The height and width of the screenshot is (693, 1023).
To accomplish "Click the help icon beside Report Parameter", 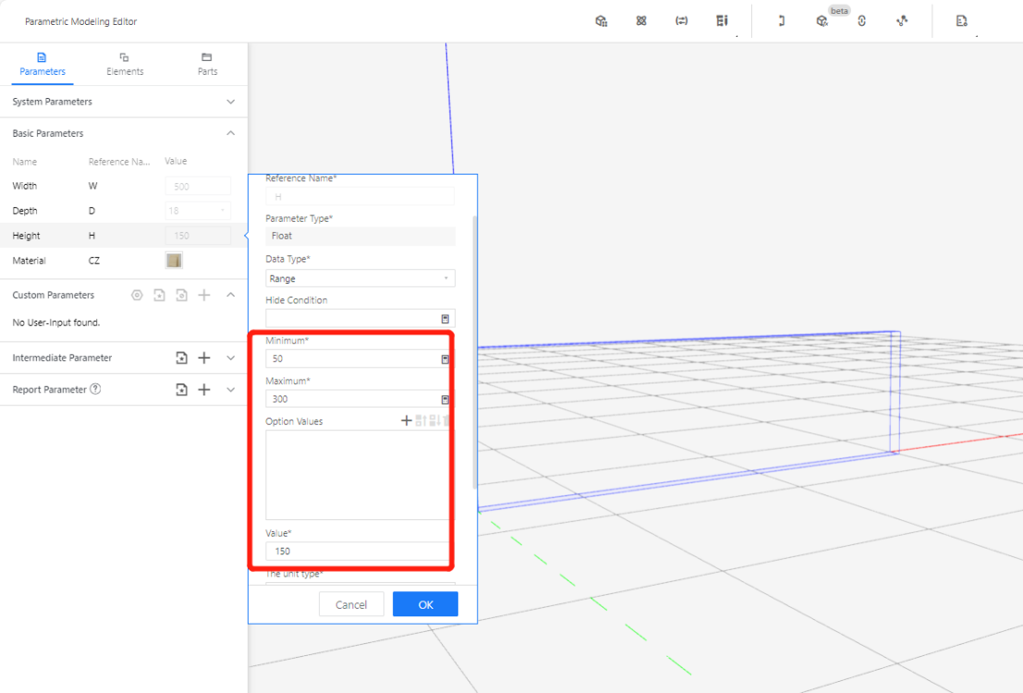I will pos(95,389).
